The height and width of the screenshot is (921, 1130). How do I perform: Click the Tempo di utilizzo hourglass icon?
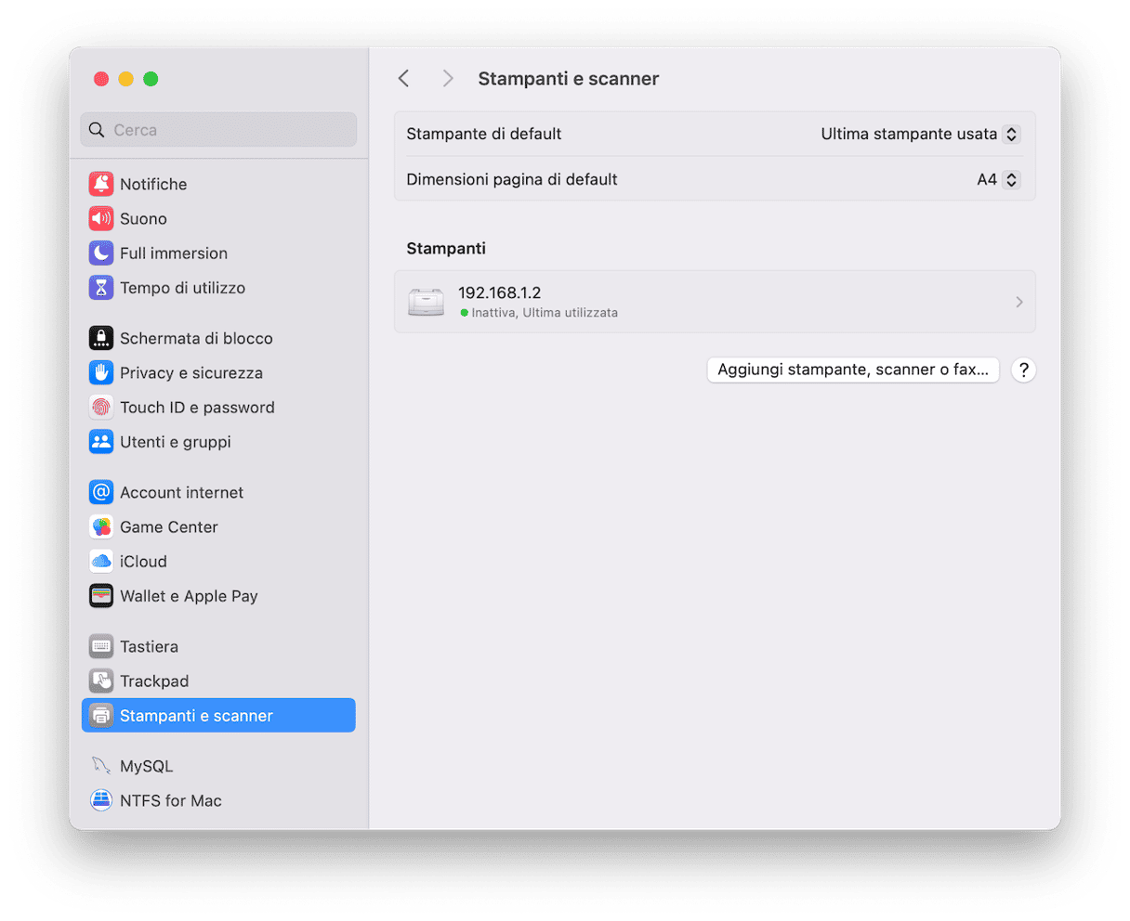(100, 288)
